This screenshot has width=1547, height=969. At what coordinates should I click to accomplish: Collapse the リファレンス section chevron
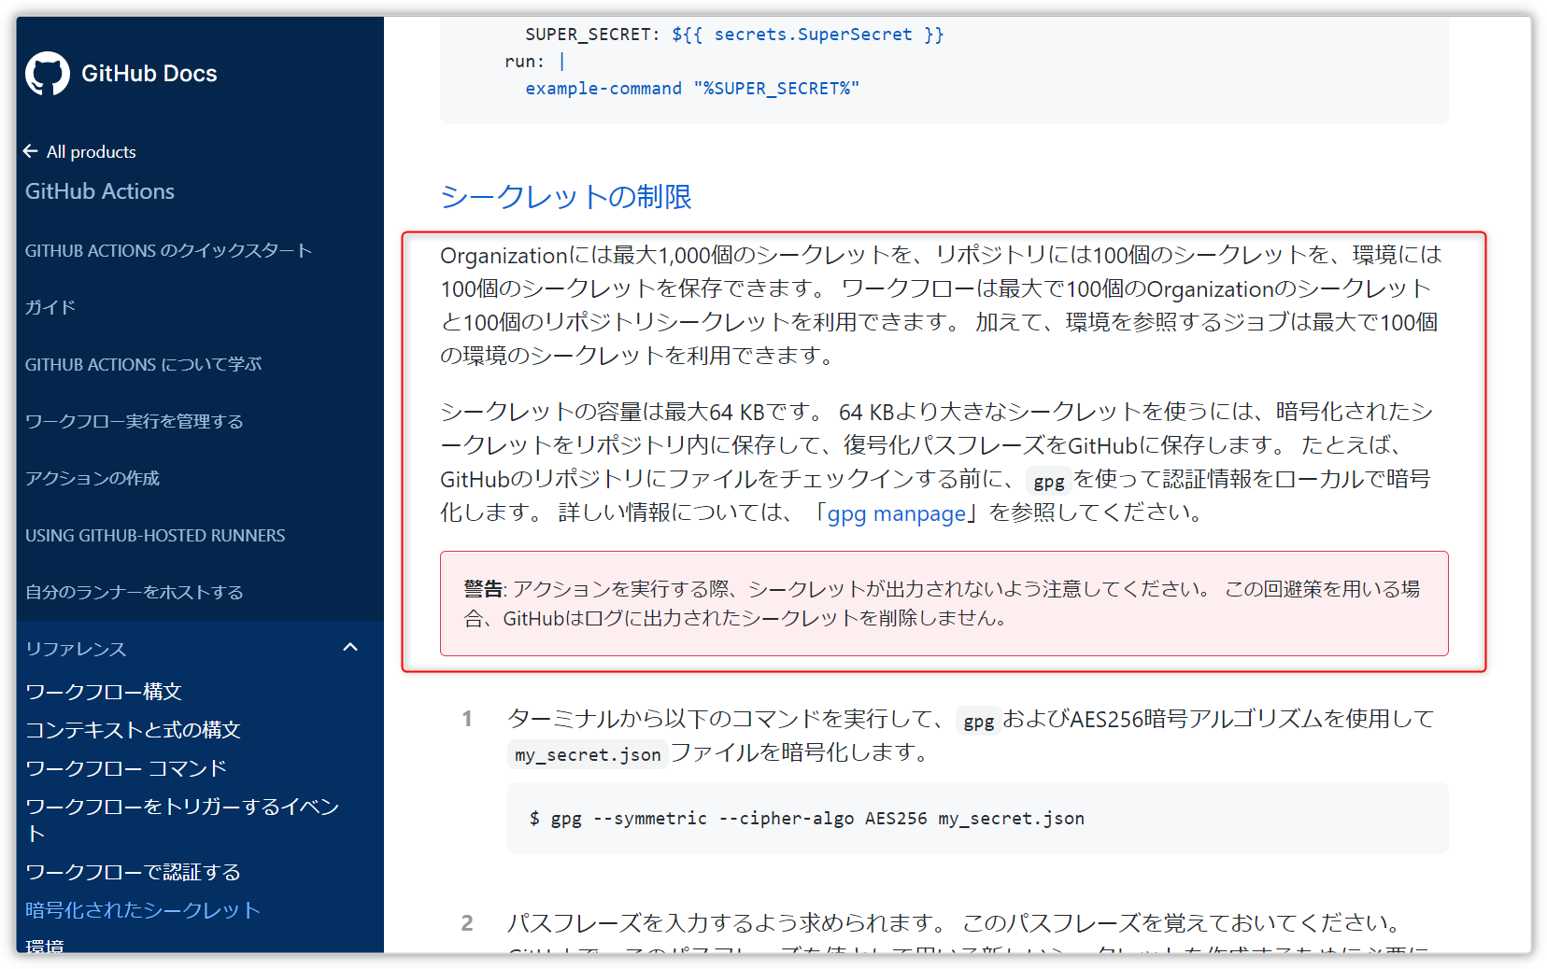(350, 648)
